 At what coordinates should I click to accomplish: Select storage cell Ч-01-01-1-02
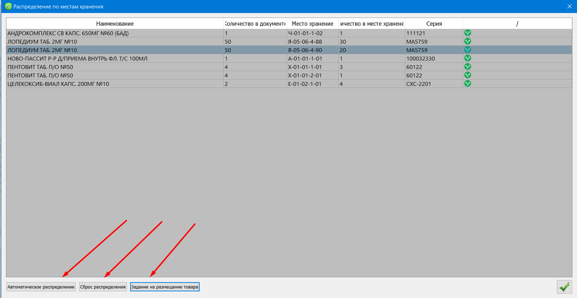pyautogui.click(x=305, y=33)
